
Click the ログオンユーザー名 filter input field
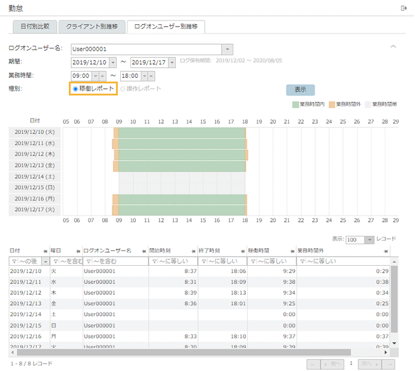pos(119,261)
